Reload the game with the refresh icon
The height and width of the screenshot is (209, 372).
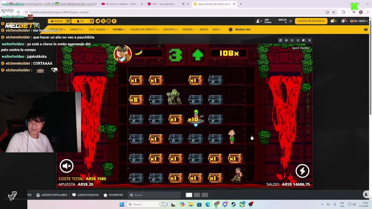[292, 40]
